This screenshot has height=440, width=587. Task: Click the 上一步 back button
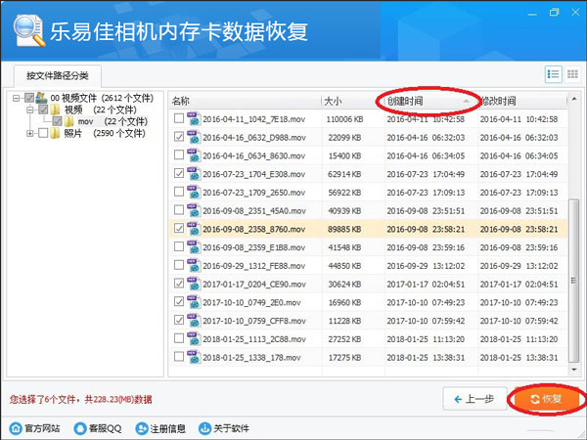[x=474, y=399]
